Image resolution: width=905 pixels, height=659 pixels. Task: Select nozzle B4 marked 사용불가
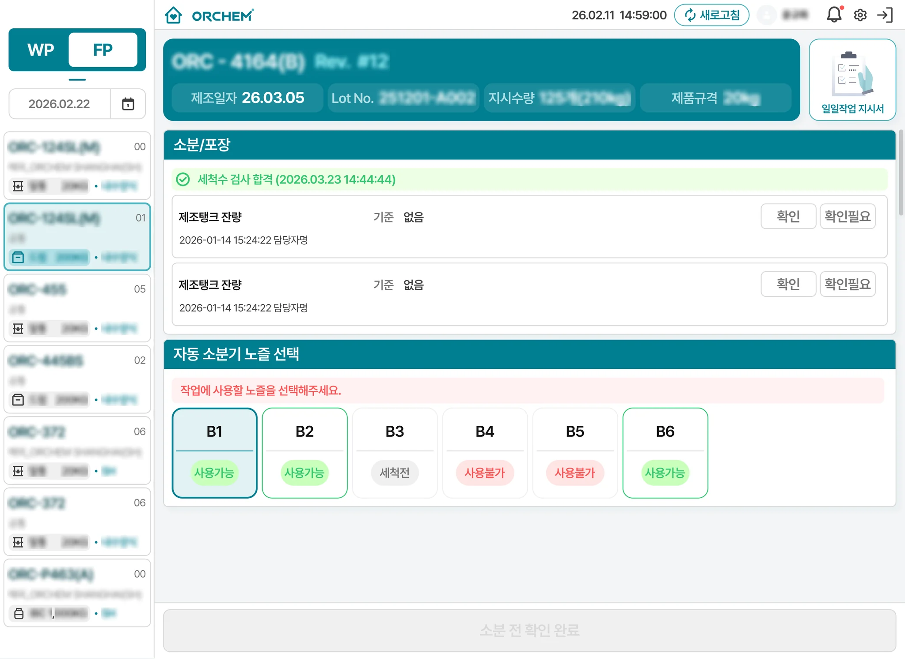click(x=485, y=453)
